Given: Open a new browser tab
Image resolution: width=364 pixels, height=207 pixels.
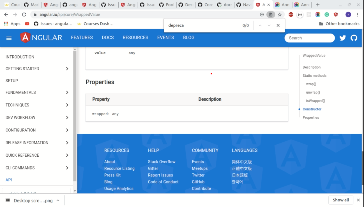Looking at the screenshot, I should click(318, 5).
